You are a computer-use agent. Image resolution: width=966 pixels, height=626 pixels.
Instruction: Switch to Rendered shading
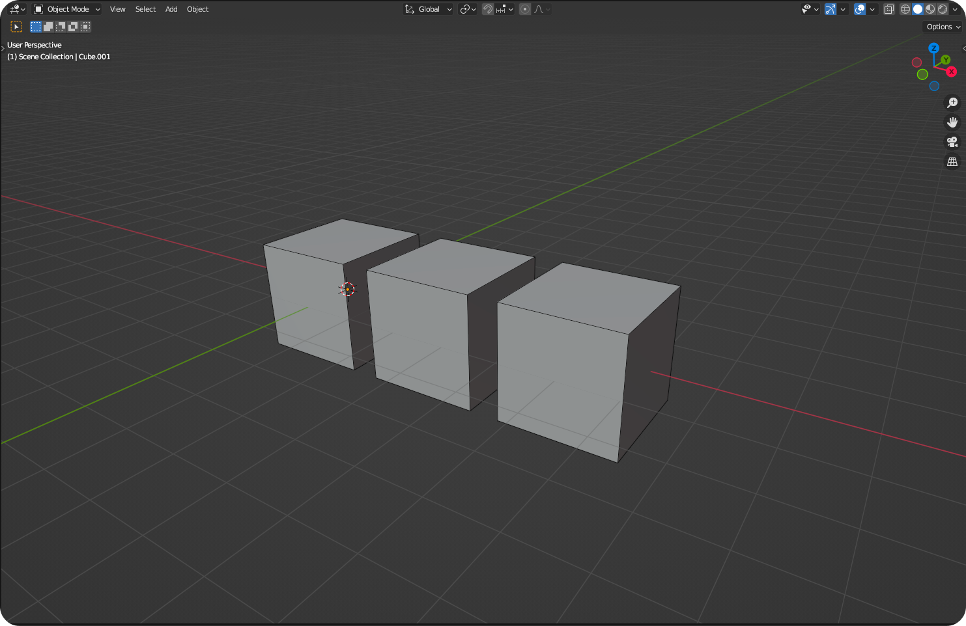943,9
